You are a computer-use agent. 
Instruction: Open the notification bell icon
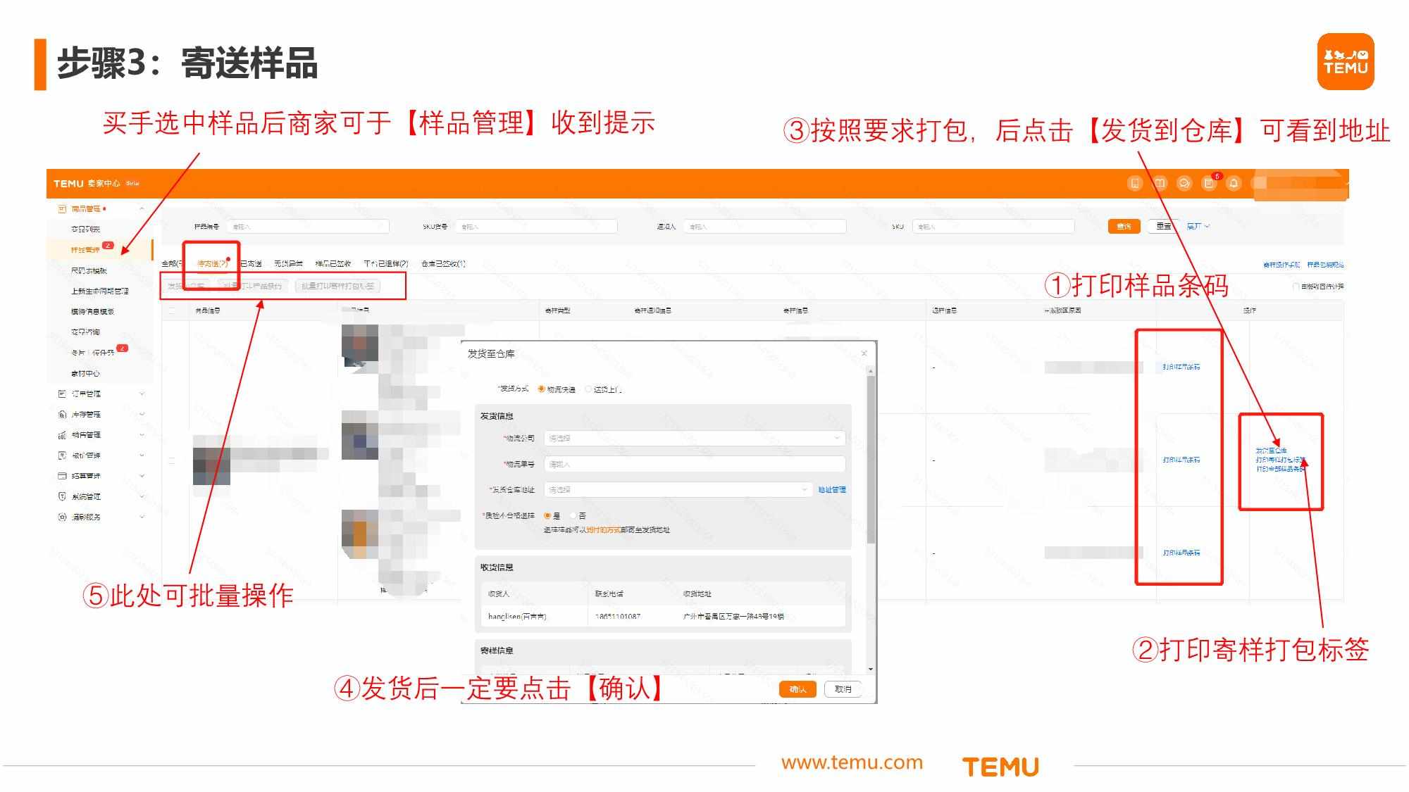pyautogui.click(x=1234, y=183)
